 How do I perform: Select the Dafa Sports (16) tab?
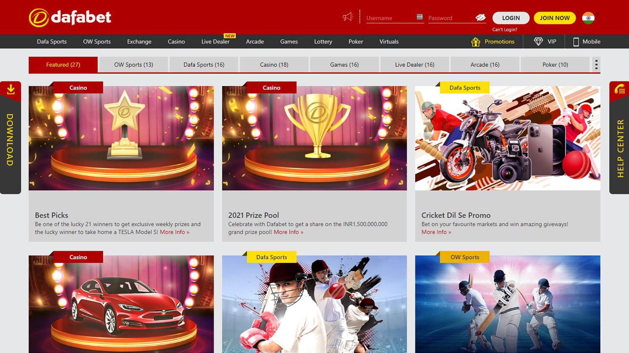pyautogui.click(x=204, y=65)
